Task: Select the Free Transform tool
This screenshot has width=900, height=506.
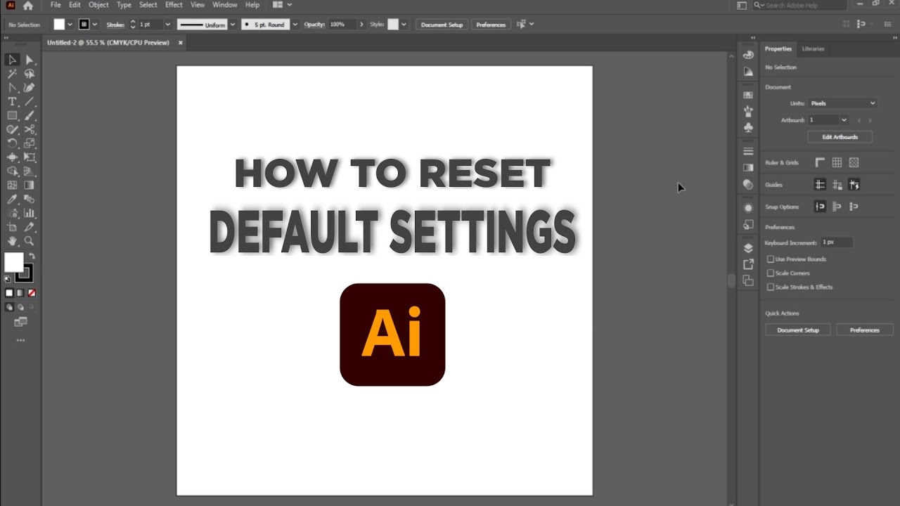Action: [x=30, y=157]
